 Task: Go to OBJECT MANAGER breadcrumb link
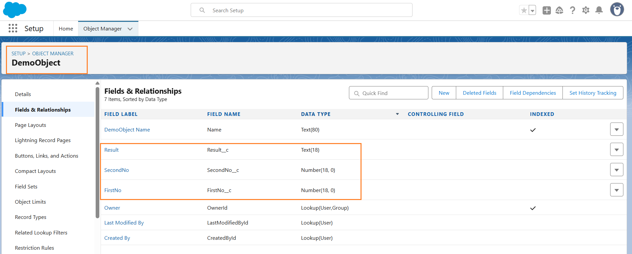click(x=53, y=54)
